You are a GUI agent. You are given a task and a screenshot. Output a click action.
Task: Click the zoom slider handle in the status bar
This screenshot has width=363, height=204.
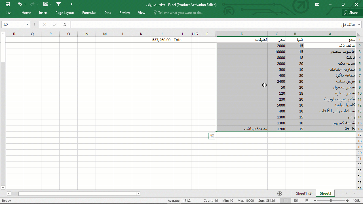coord(331,201)
